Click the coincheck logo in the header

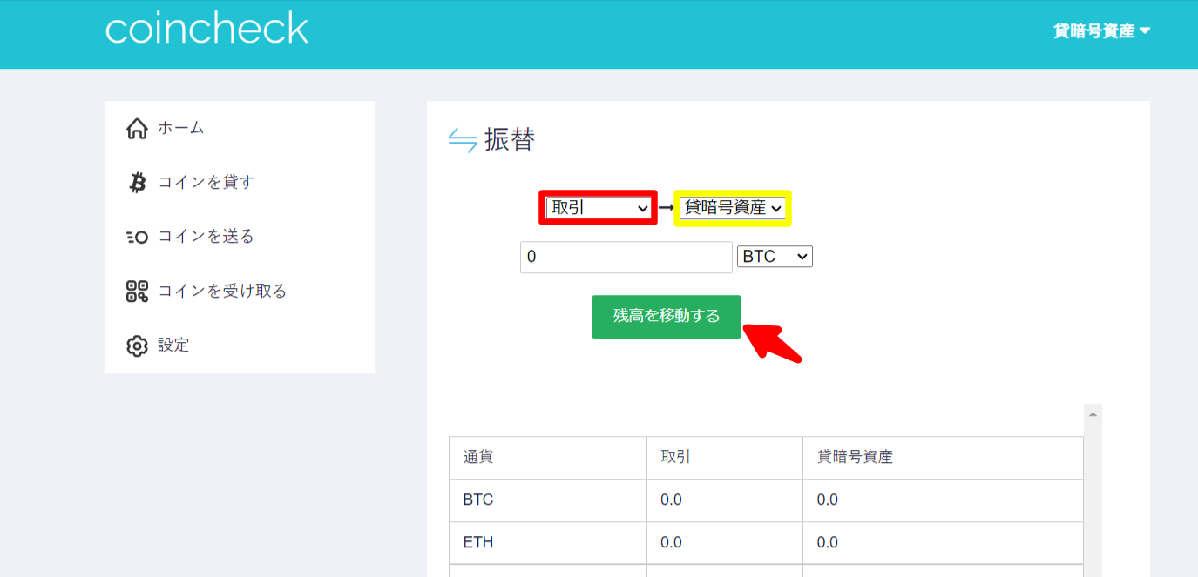tap(206, 28)
